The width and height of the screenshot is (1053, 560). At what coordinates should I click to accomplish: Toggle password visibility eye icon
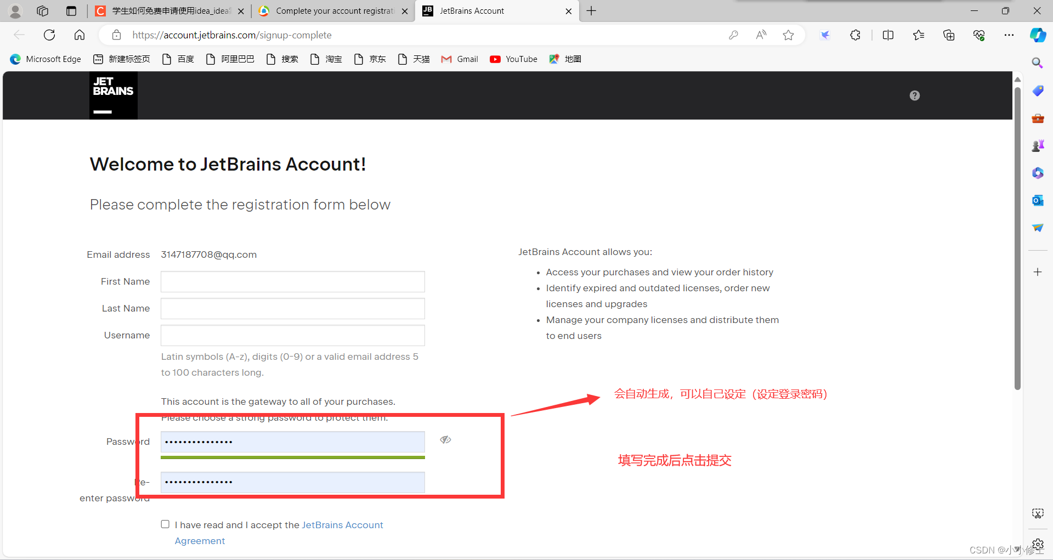445,440
